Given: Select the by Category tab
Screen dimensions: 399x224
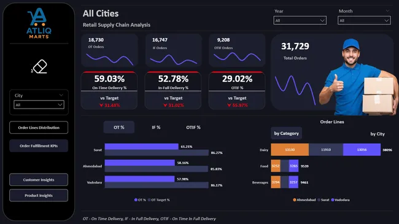Looking at the screenshot, I should coord(286,133).
